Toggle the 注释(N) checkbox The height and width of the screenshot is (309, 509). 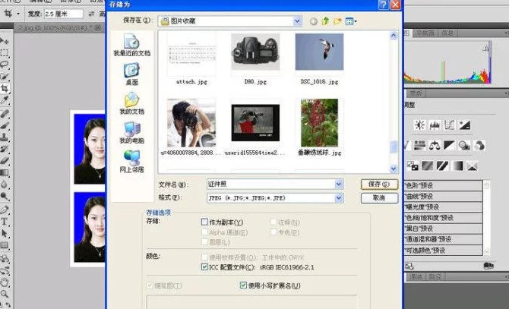(273, 222)
